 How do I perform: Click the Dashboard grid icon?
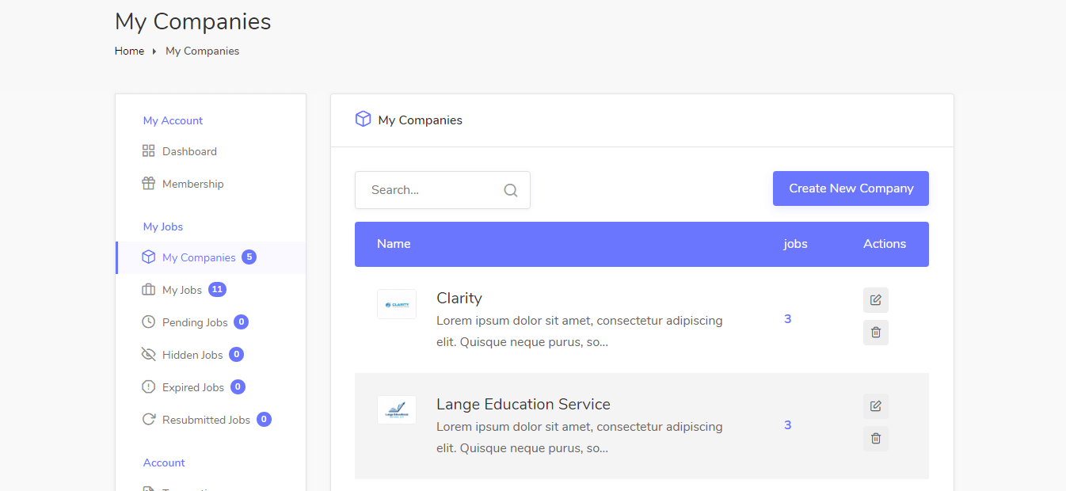[148, 151]
